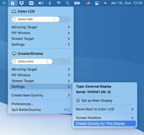Select Create Dummy for This Display
The height and width of the screenshot is (135, 144).
click(105, 123)
